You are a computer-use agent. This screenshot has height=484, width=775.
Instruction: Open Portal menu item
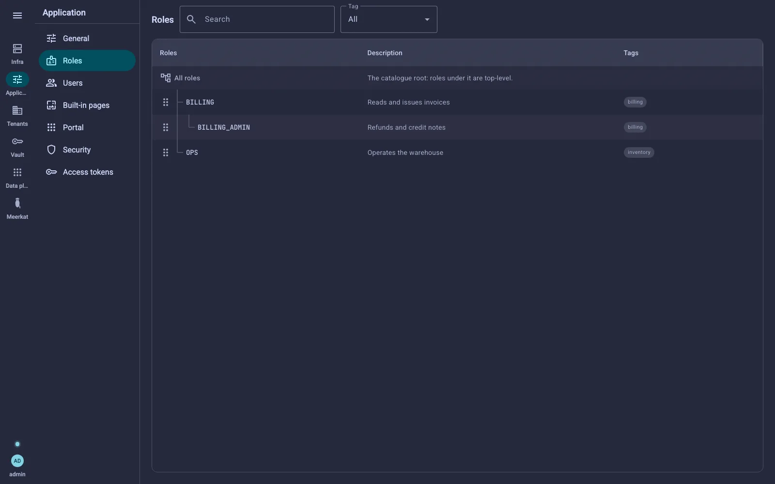coord(87,127)
